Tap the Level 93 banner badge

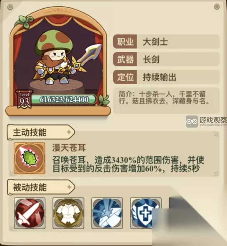point(24,99)
